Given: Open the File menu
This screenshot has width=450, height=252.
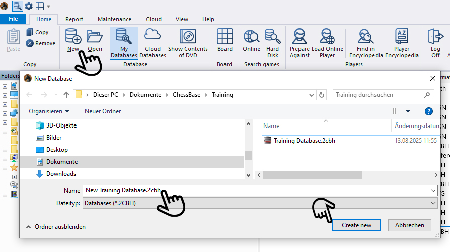Looking at the screenshot, I should pyautogui.click(x=14, y=19).
